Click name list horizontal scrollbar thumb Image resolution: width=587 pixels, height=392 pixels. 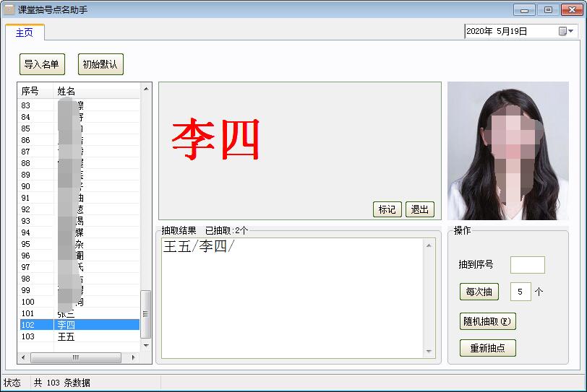[x=76, y=357]
